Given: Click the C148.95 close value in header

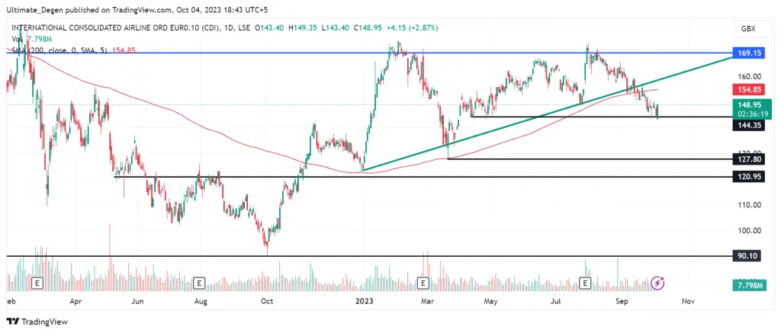Looking at the screenshot, I should pos(368,28).
